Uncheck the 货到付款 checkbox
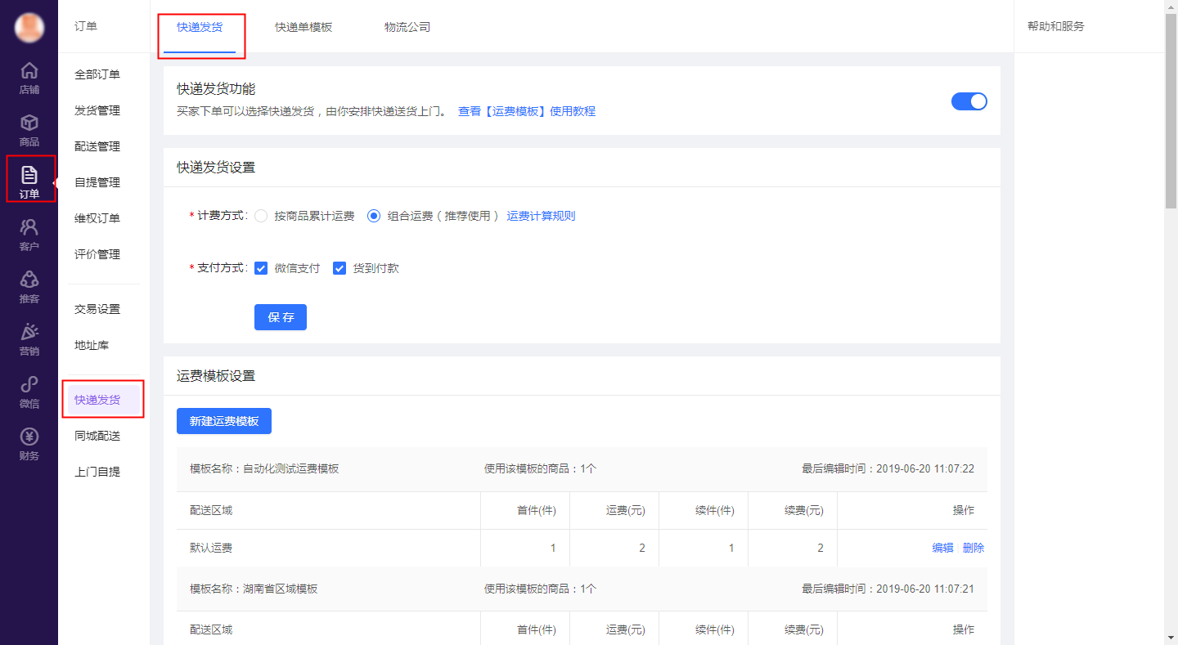This screenshot has height=645, width=1178. pyautogui.click(x=339, y=268)
